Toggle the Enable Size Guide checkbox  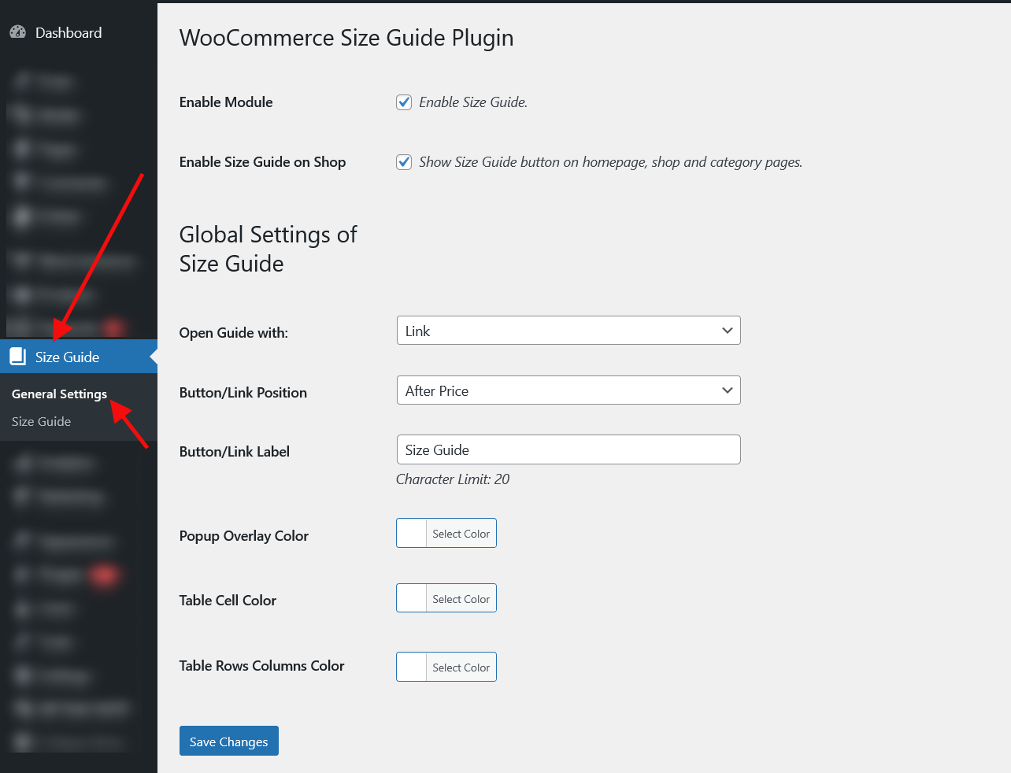[x=404, y=102]
